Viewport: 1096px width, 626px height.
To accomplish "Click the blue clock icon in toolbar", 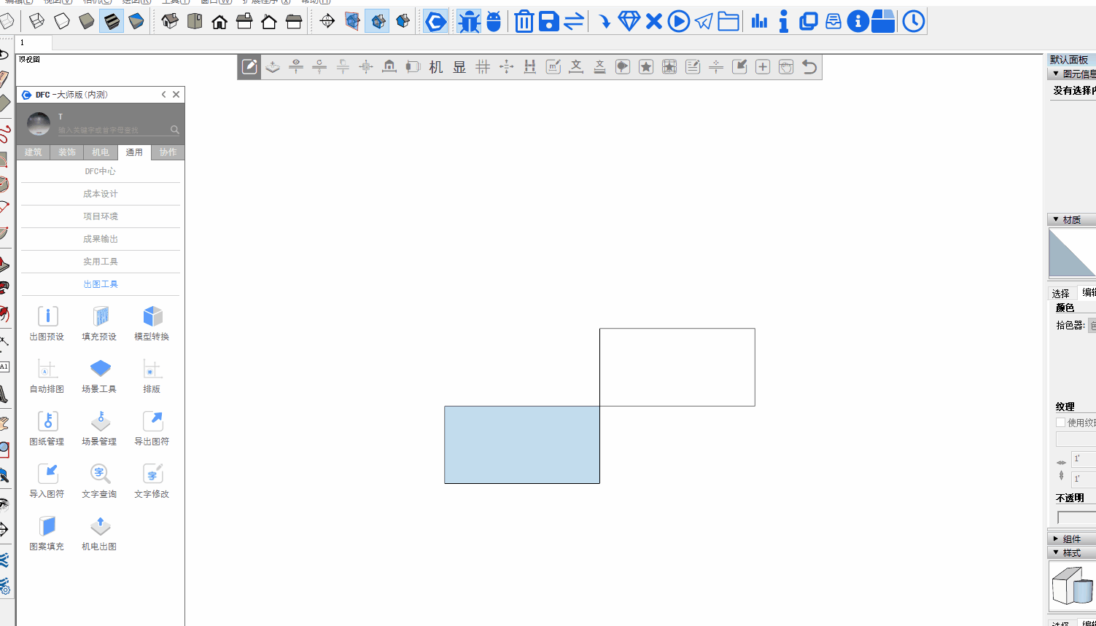I will pos(913,22).
